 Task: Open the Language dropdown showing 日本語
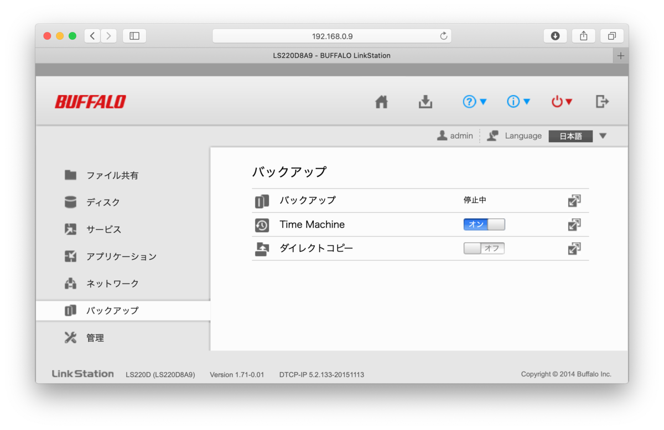click(x=570, y=136)
